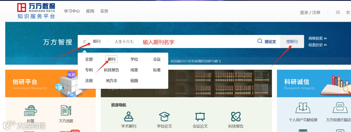Switch to traditional Chinese 繁
The height and width of the screenshot is (132, 351).
[x=348, y=13]
